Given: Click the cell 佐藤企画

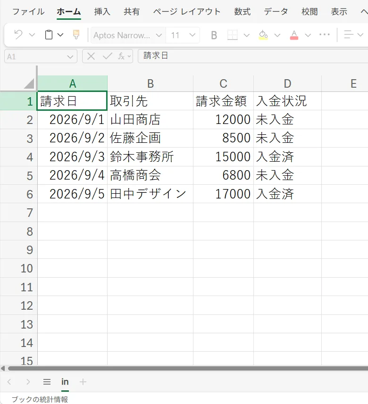Looking at the screenshot, I should point(151,138).
